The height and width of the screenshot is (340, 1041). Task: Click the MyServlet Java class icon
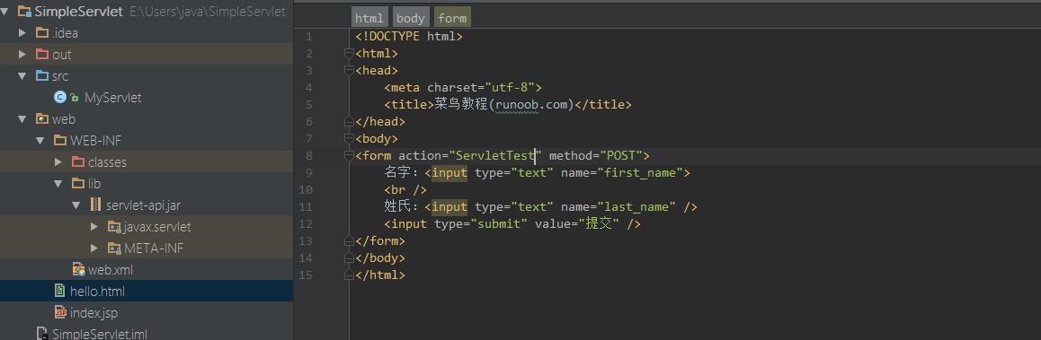click(x=59, y=98)
